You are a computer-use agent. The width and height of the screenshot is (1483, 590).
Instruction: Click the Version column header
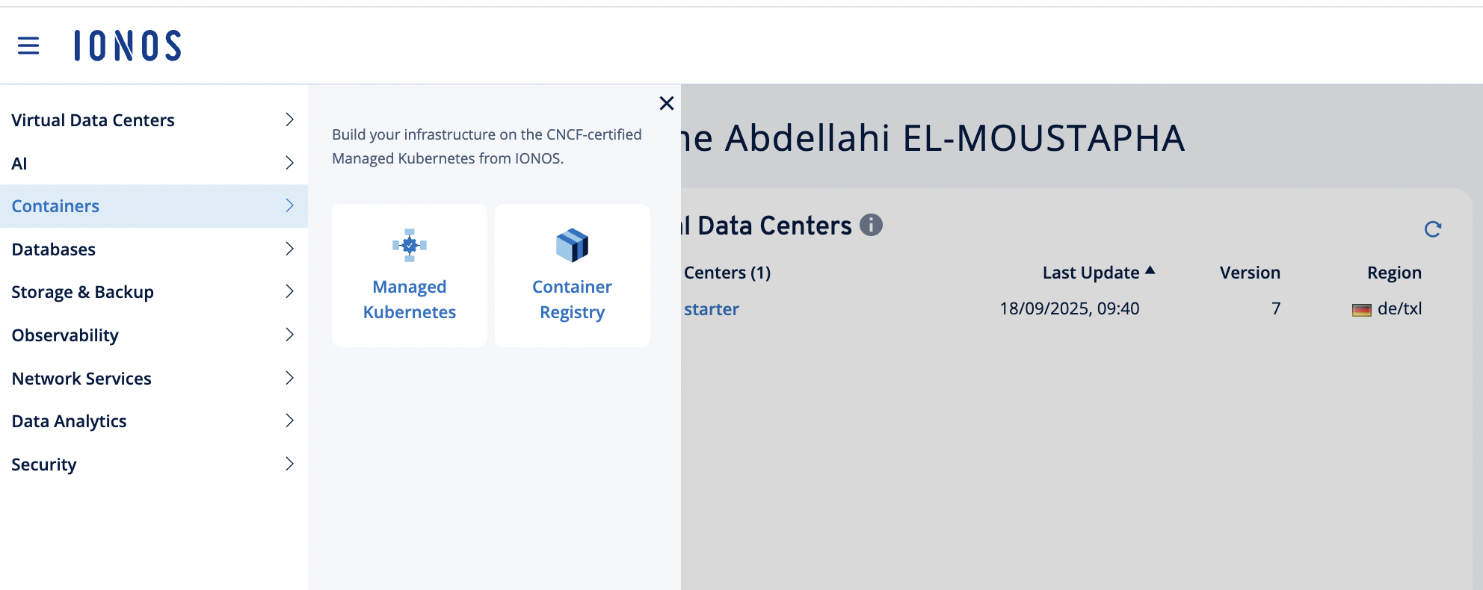pos(1250,273)
